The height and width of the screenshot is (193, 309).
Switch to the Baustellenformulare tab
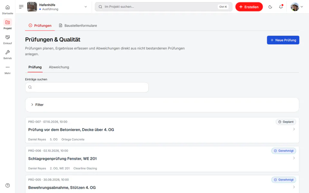78,26
